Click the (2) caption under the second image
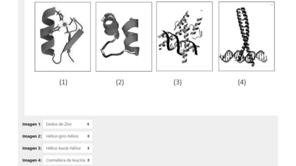The width and height of the screenshot is (296, 166). point(120,82)
